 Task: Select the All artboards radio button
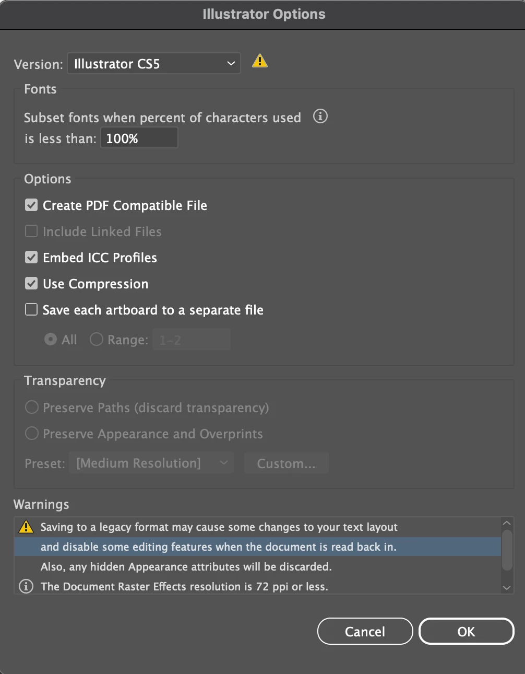tap(51, 340)
